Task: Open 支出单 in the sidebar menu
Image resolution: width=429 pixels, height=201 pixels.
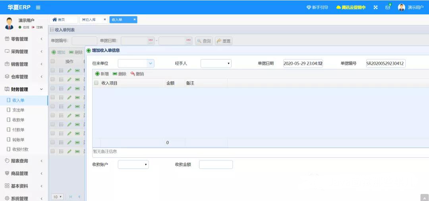Action: (x=24, y=110)
